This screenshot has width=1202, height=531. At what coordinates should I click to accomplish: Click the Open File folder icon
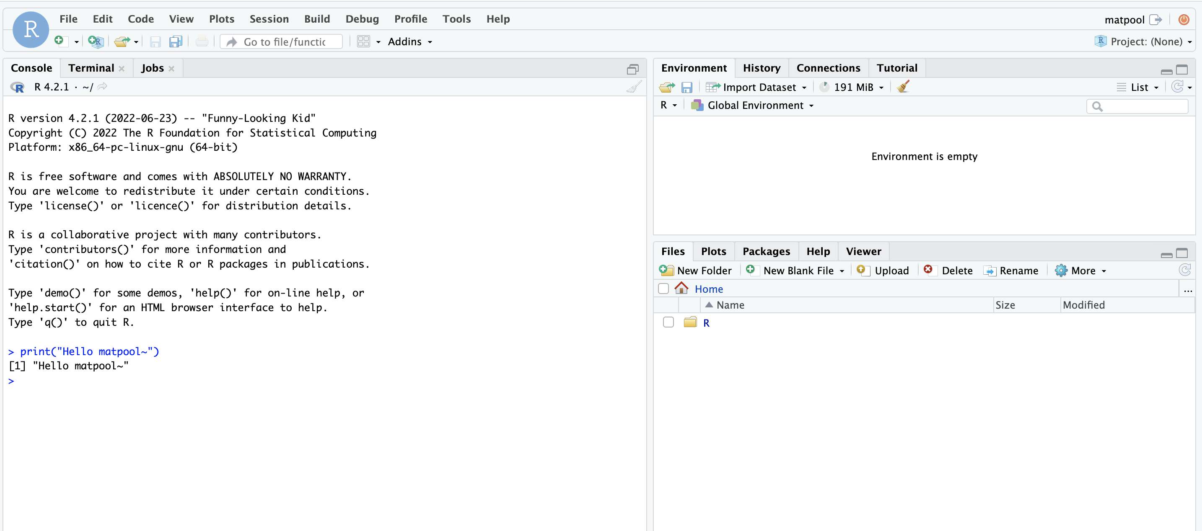pyautogui.click(x=122, y=41)
